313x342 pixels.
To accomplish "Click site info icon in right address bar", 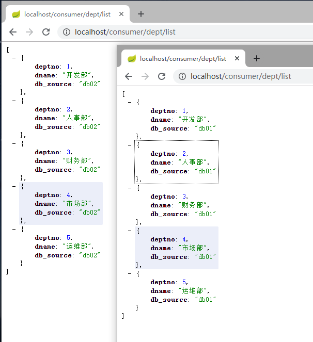I will (x=182, y=76).
